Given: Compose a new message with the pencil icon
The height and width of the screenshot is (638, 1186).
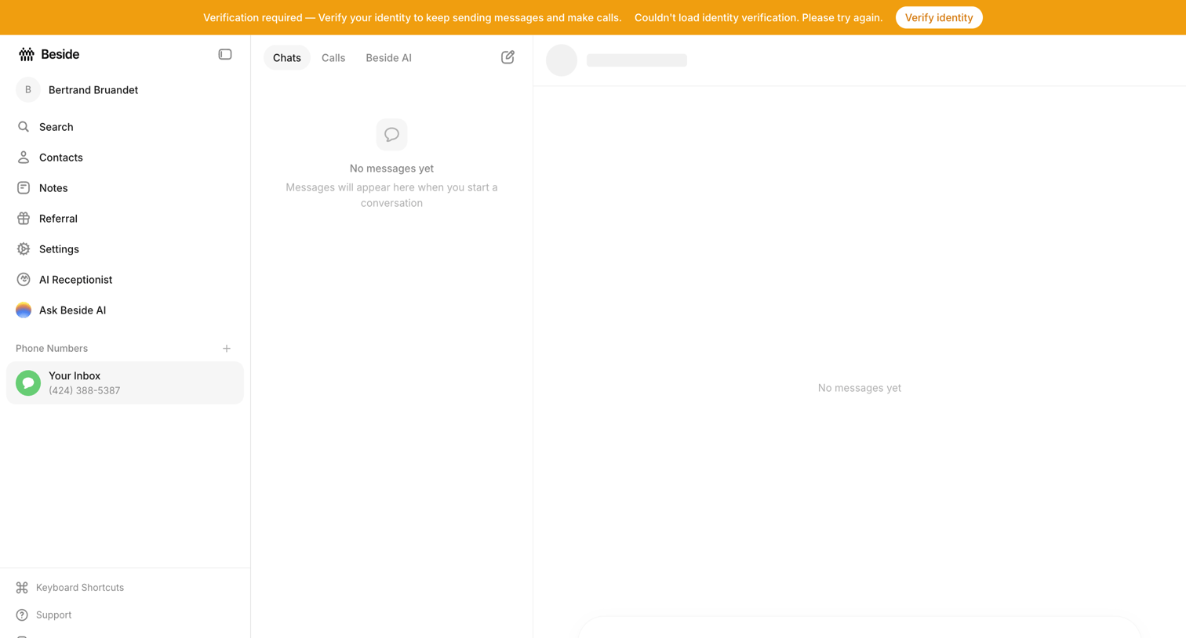Looking at the screenshot, I should [x=508, y=57].
